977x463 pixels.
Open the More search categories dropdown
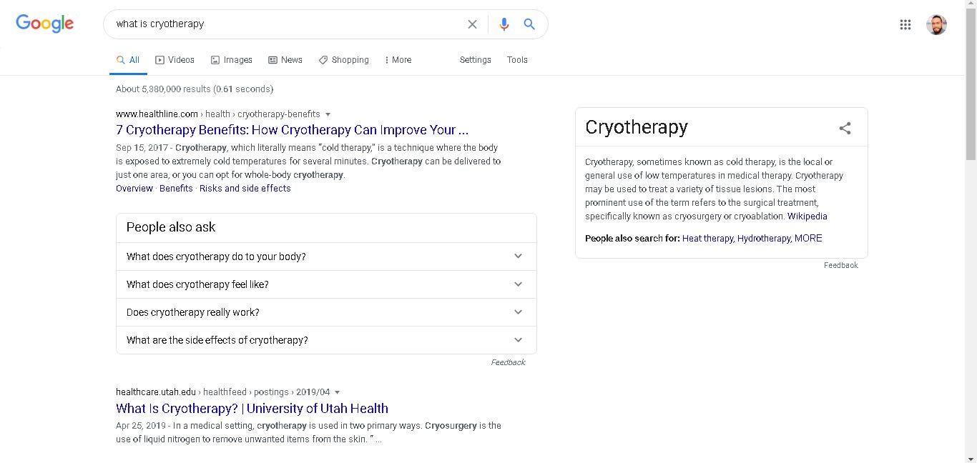[x=398, y=60]
